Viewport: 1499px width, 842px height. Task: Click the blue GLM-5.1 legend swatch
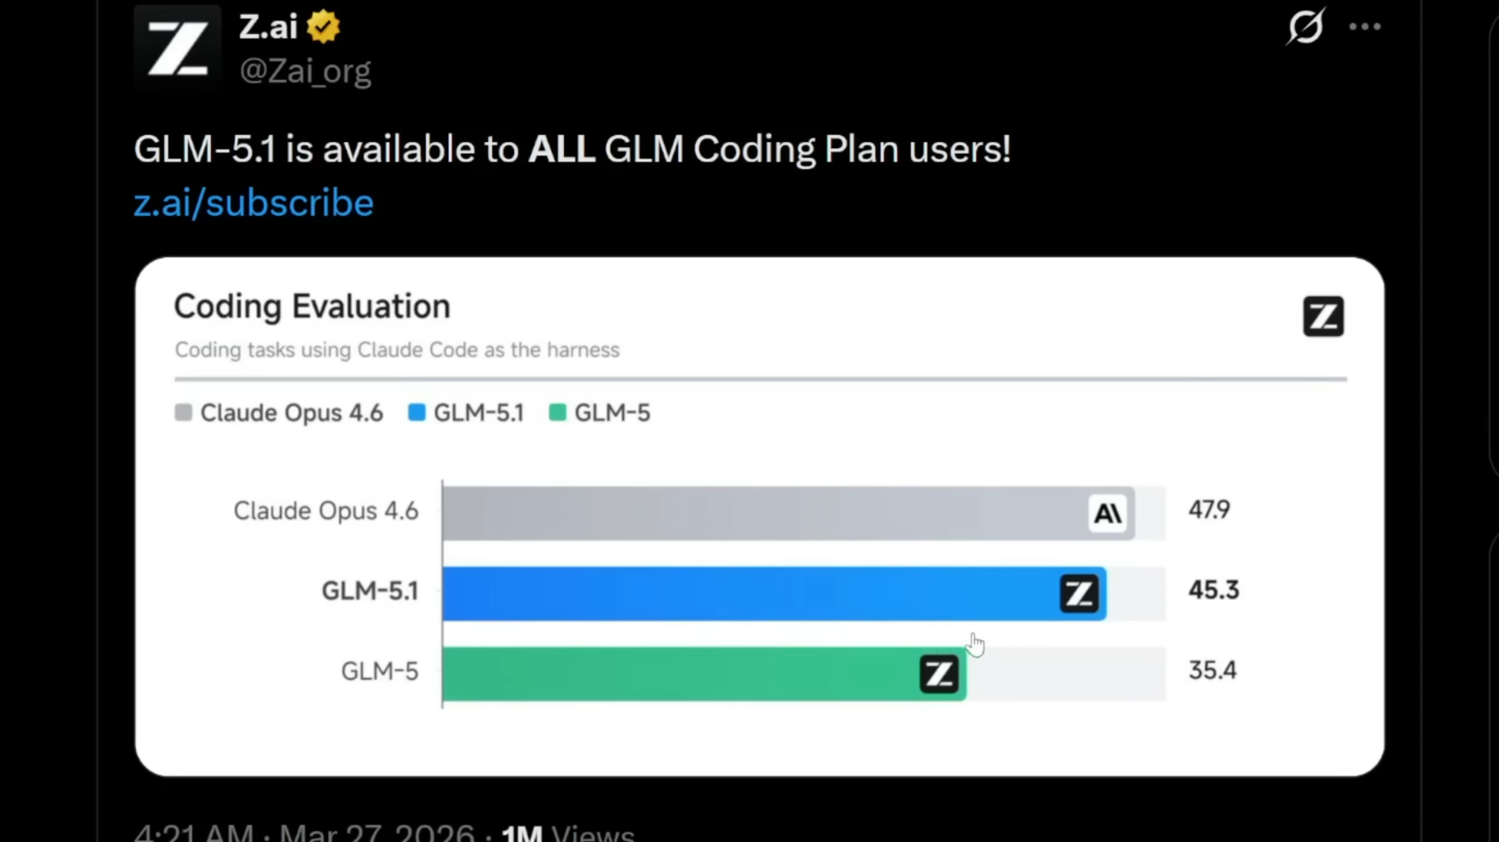click(x=416, y=413)
